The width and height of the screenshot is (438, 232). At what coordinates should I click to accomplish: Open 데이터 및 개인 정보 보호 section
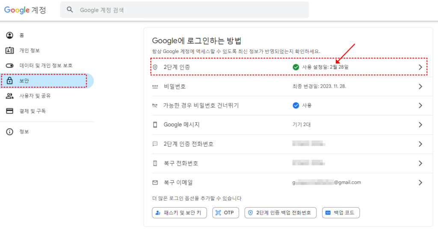pyautogui.click(x=47, y=66)
